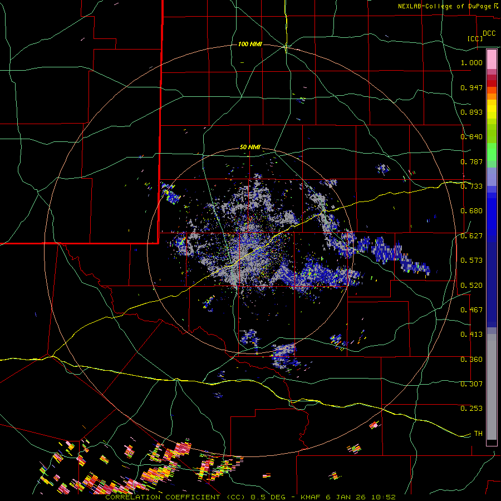Click the 100 NMI range ring label

[x=250, y=44]
